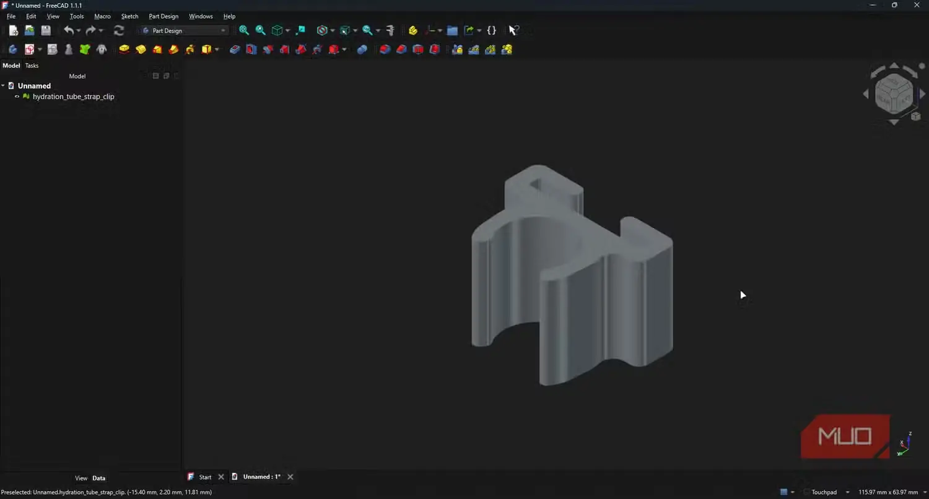Close the Unnamed : 1* document tab
Screen dimensions: 929x499
pos(290,477)
